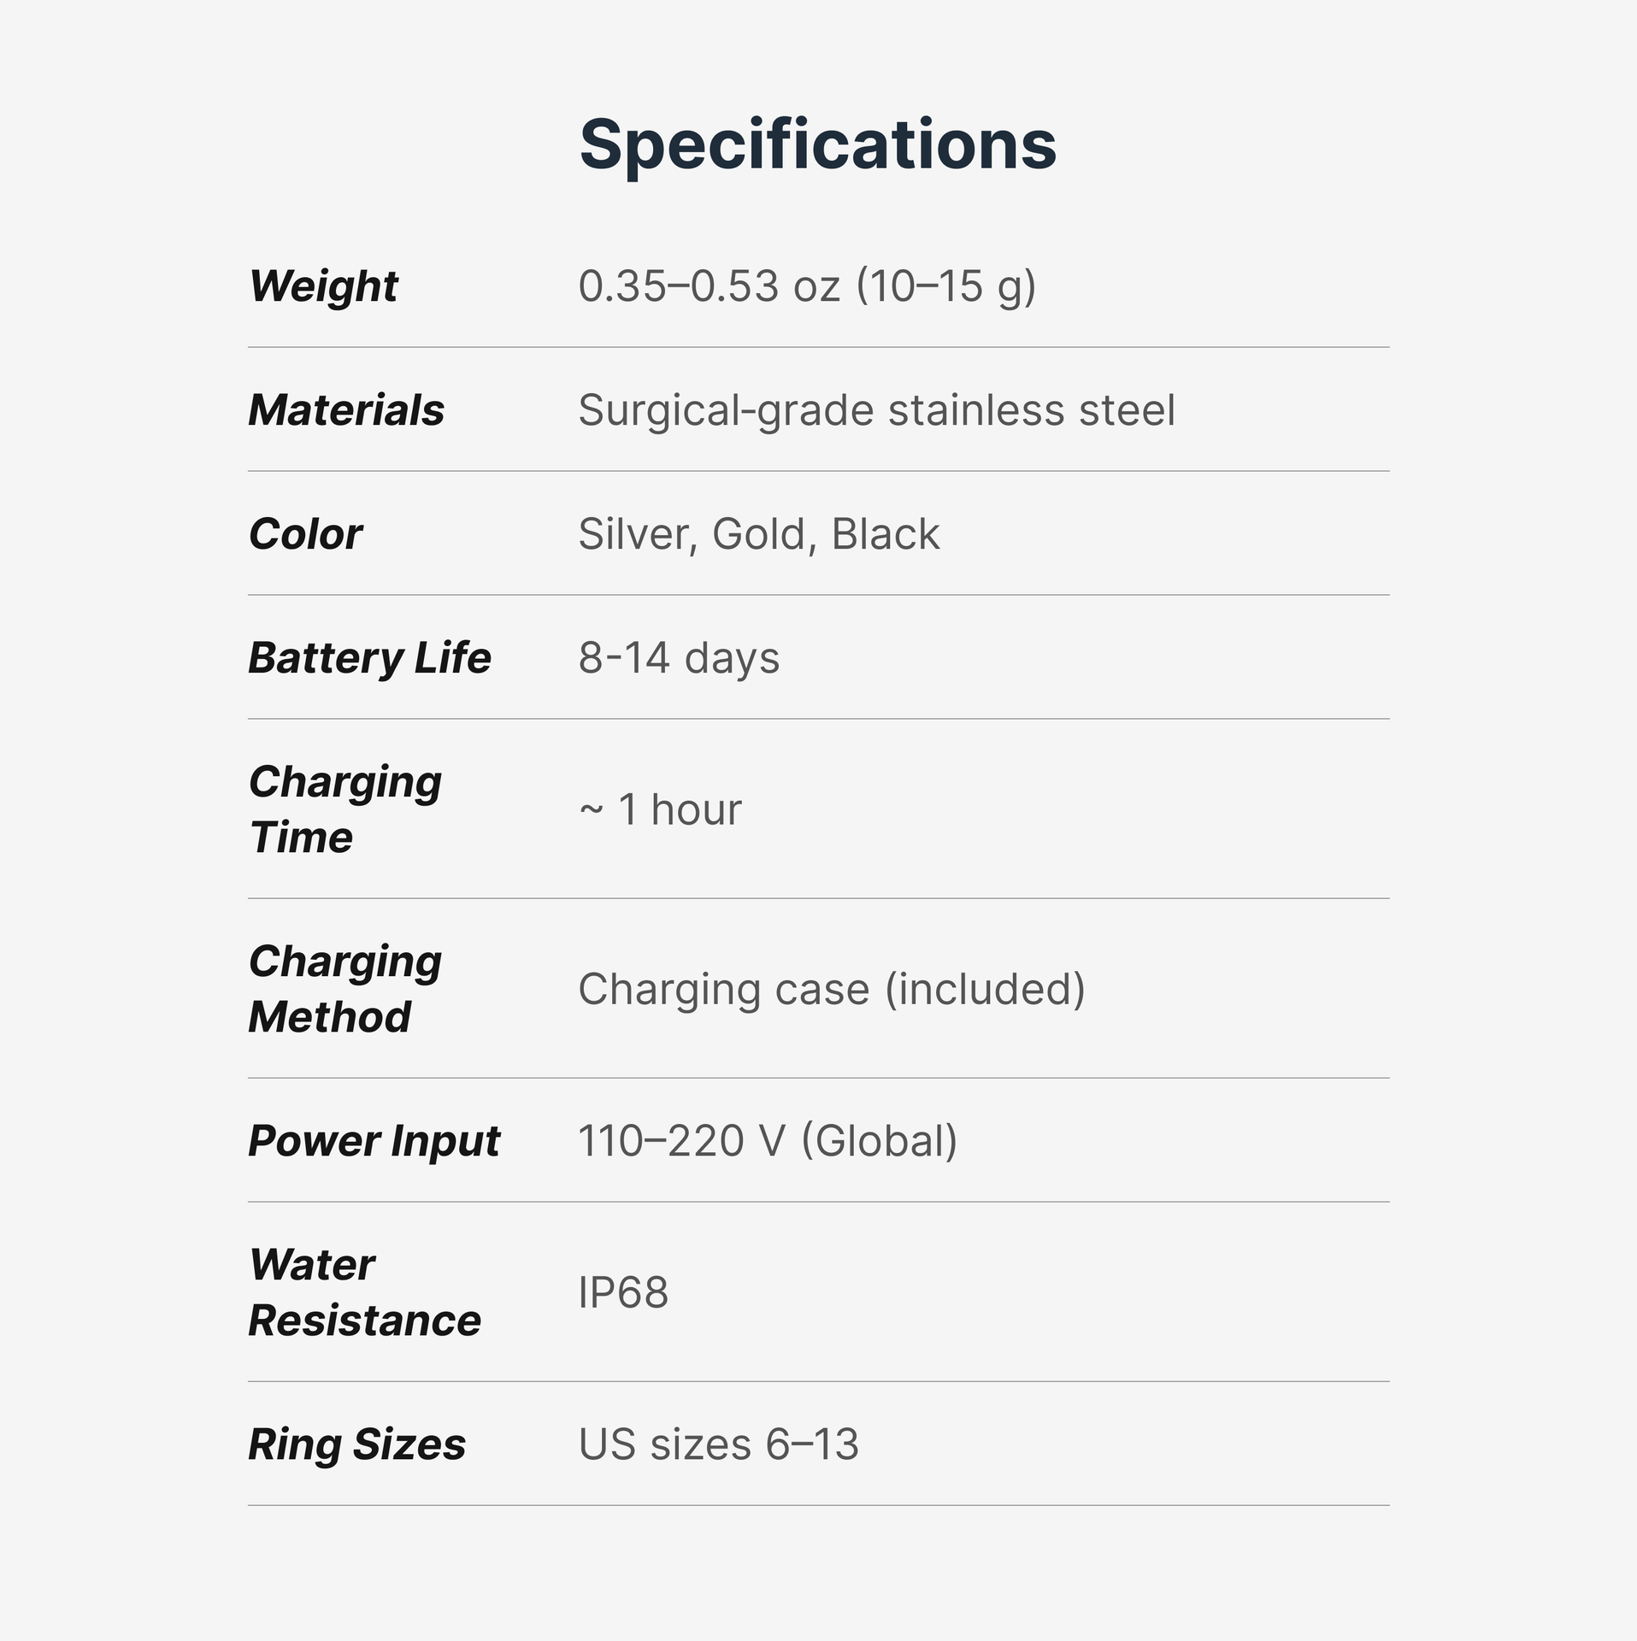
Task: Click the 110–220 V (Global) value
Action: [x=767, y=1140]
